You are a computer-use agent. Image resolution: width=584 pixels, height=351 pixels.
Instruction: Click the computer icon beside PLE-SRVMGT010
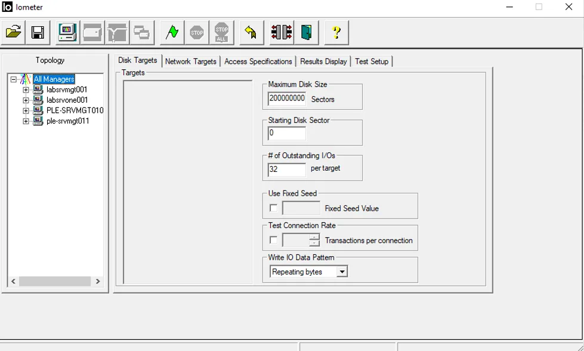pyautogui.click(x=38, y=110)
